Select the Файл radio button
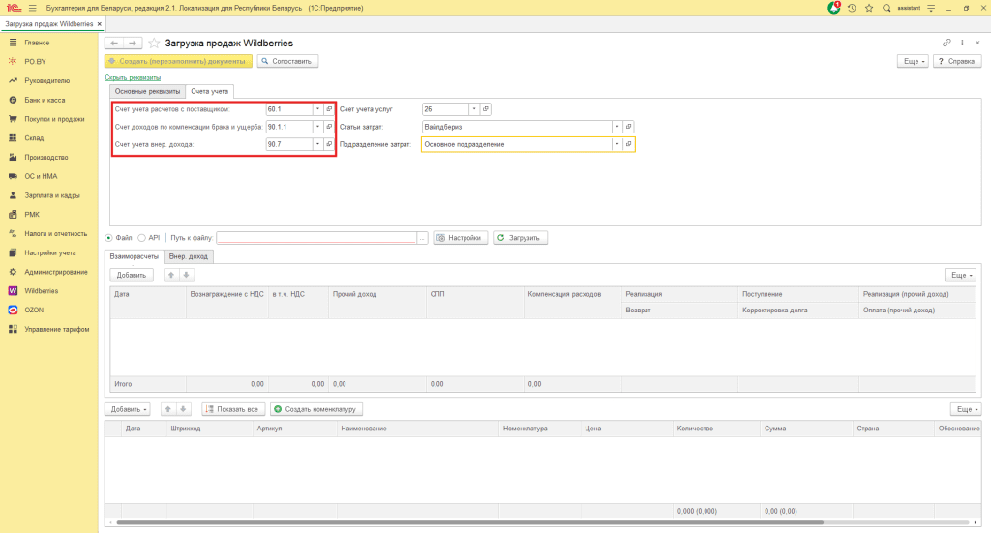The height and width of the screenshot is (533, 991). [x=108, y=237]
